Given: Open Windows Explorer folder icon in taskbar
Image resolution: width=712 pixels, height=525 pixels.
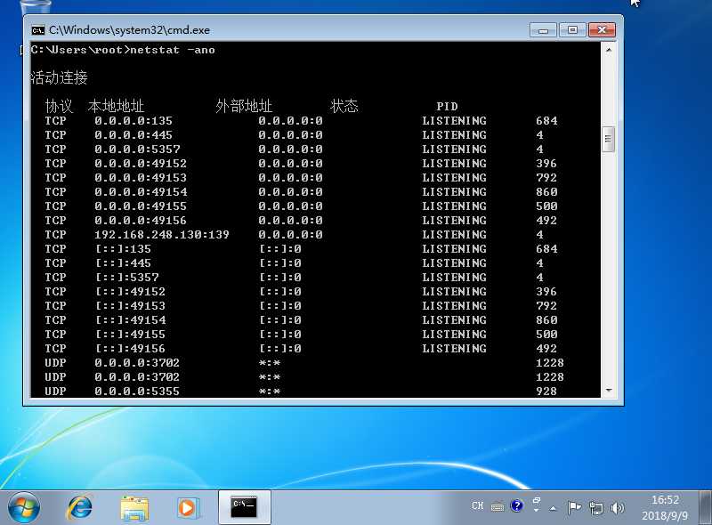Looking at the screenshot, I should 134,508.
